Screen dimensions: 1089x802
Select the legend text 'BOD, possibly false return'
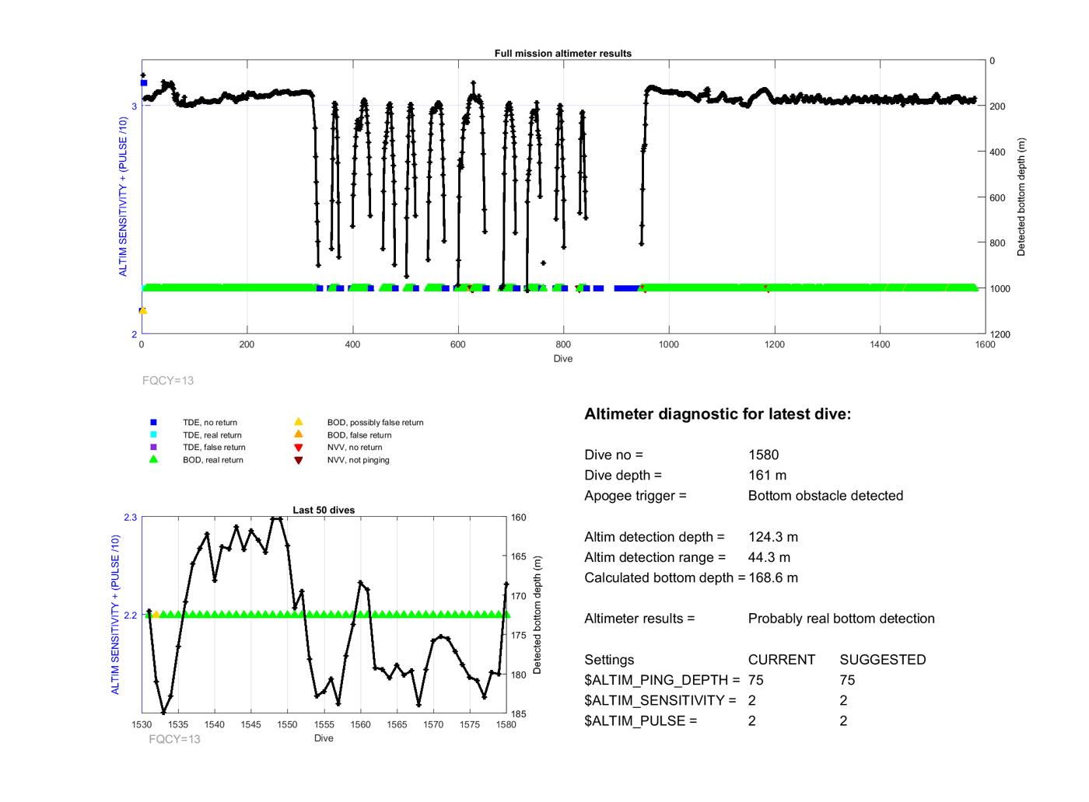(376, 423)
